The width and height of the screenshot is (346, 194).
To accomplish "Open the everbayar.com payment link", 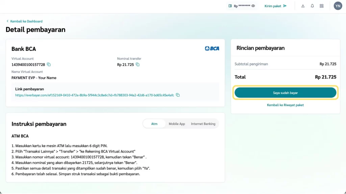I will 95,95.
